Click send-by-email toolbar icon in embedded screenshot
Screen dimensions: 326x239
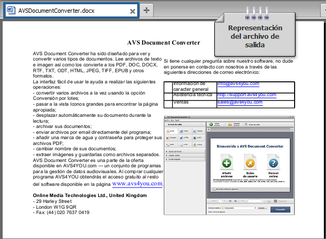(x=246, y=124)
